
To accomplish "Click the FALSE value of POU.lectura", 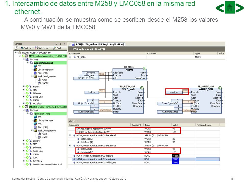I will tap(176, 156).
